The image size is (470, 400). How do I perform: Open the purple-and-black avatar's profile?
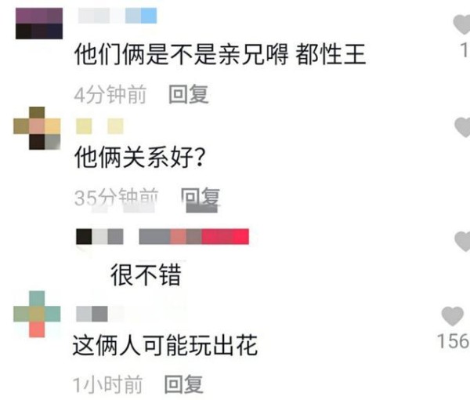click(x=39, y=24)
